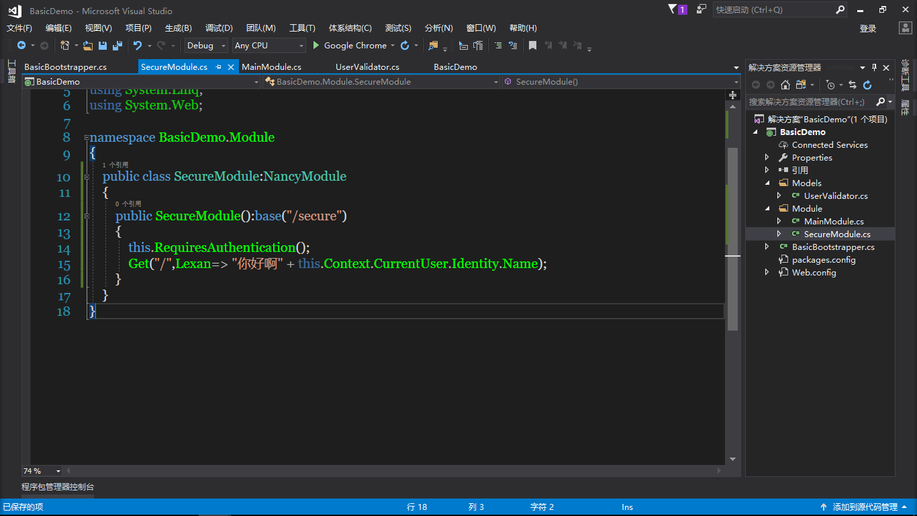
Task: Expand the Properties node in Solution Explorer
Action: [x=767, y=158]
